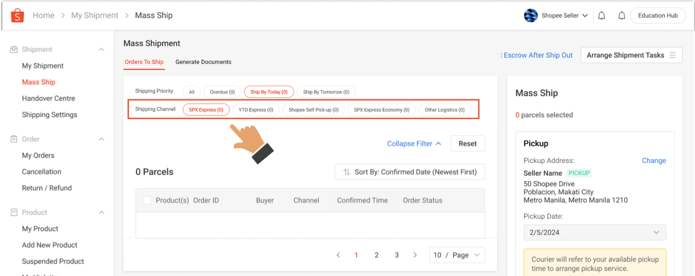Go to page 2 of results

point(377,255)
